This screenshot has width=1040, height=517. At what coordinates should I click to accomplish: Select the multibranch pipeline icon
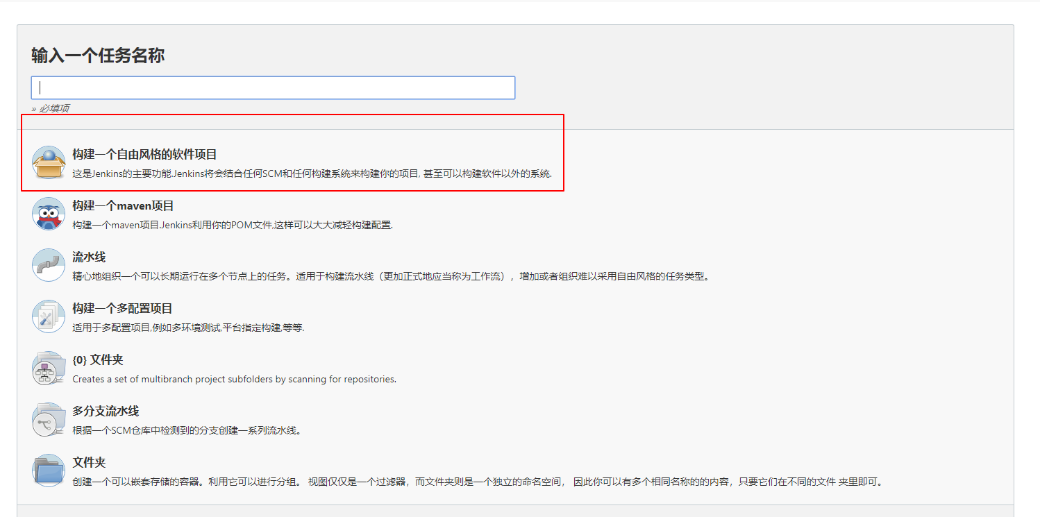pos(49,419)
